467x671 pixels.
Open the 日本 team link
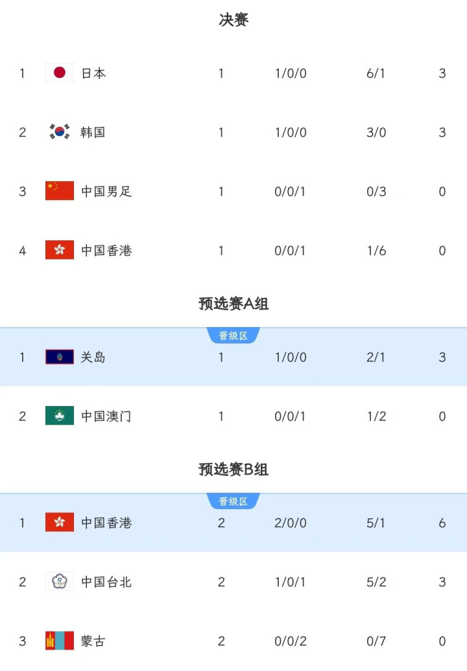point(93,73)
